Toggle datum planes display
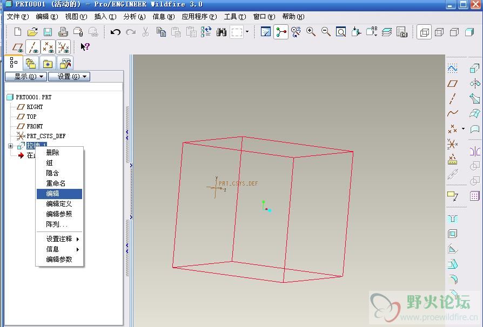Image resolution: width=483 pixels, height=327 pixels. [18, 47]
